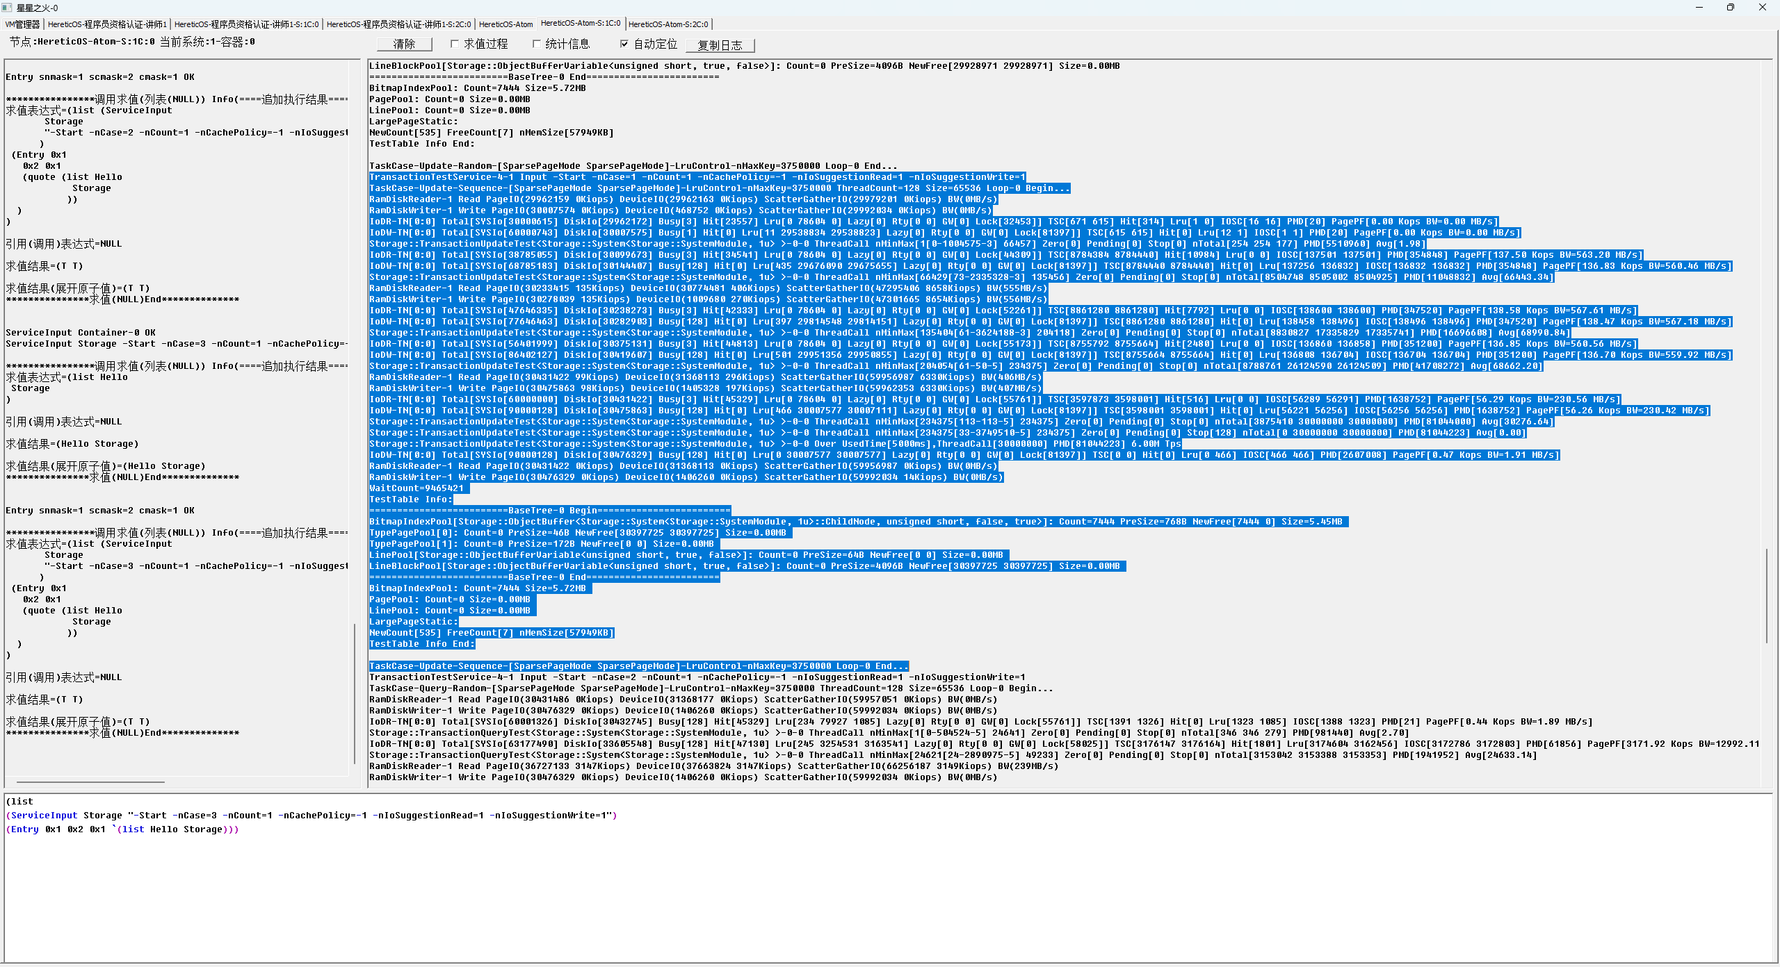Screen dimensions: 1780x967
Task: Switch to HereticOS-程序员资格认证-讲师1 tab
Action: tap(107, 24)
